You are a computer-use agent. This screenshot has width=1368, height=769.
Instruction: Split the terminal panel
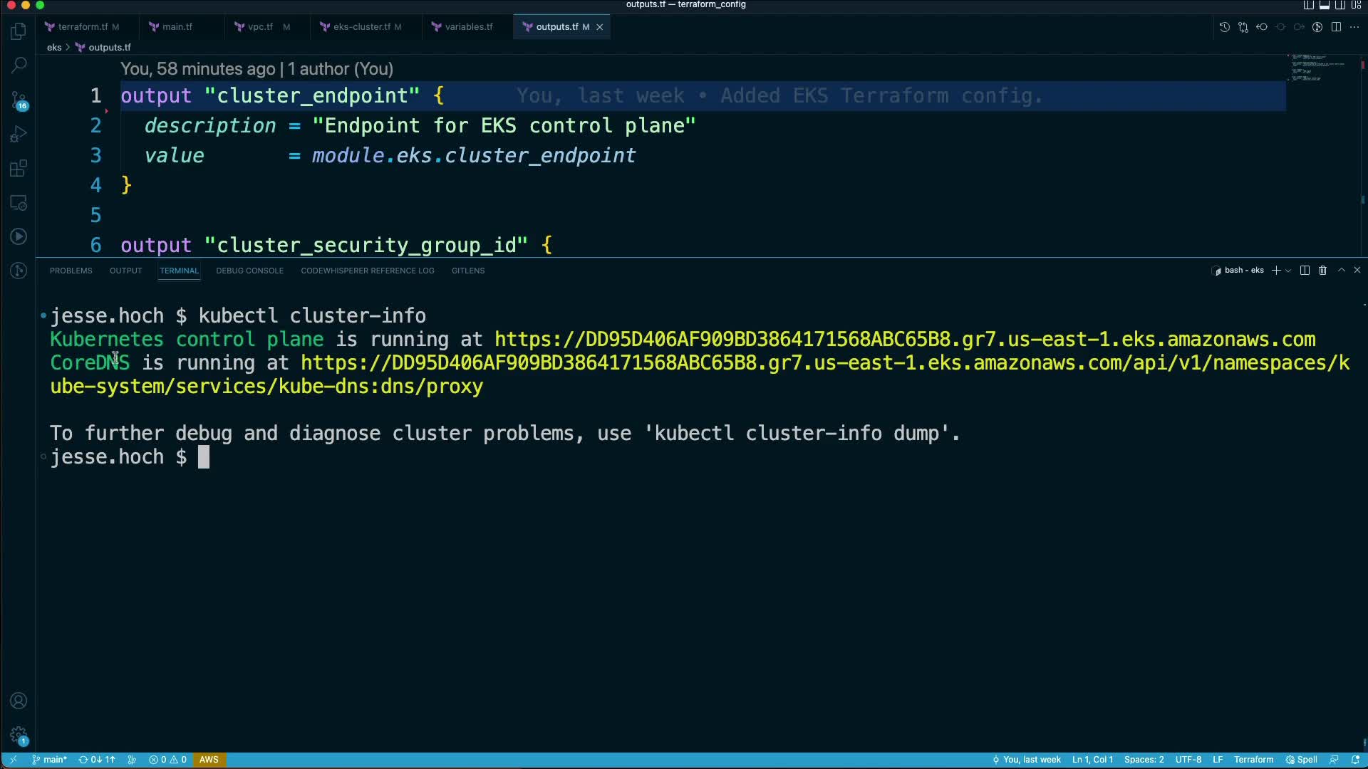(x=1305, y=271)
